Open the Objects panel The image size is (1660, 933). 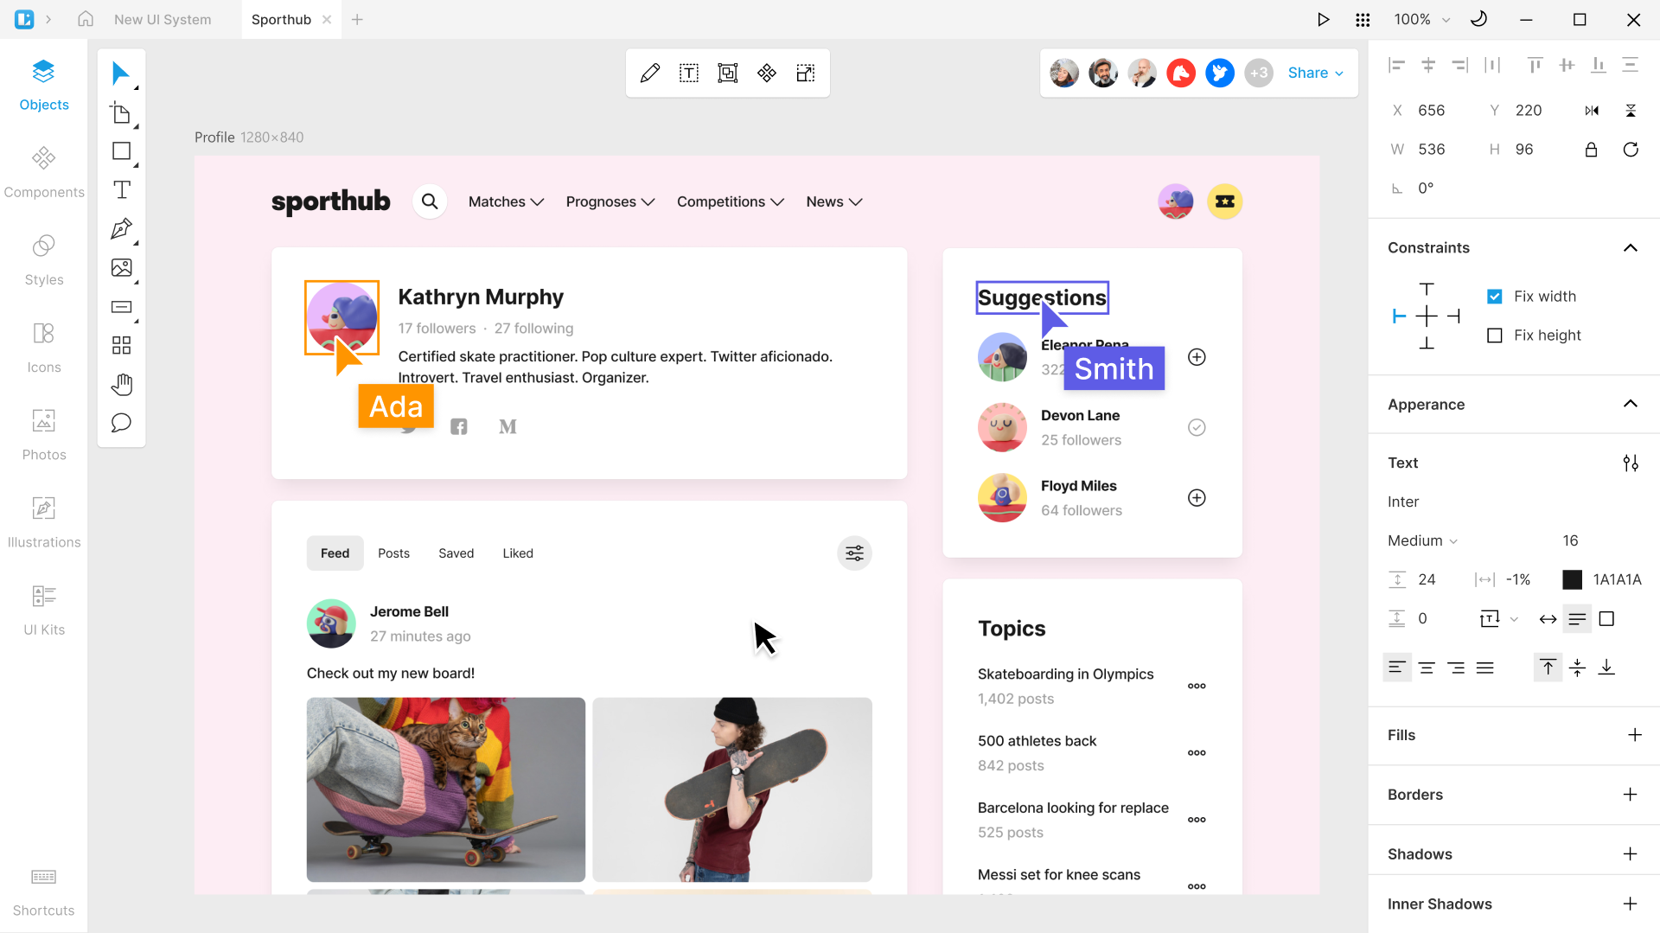(x=44, y=86)
